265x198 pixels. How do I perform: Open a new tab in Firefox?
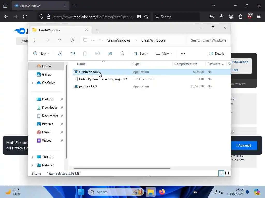point(75,6)
